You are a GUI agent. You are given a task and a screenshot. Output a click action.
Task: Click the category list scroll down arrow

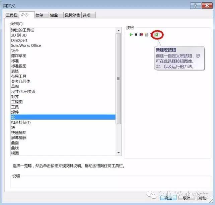(x=119, y=153)
